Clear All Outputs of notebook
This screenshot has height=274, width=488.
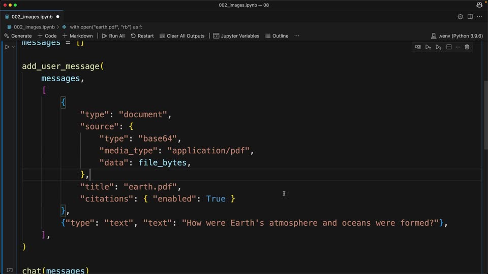tap(182, 36)
